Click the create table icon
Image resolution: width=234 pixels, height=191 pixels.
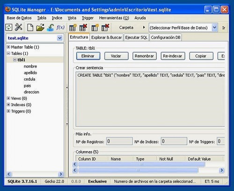(x=73, y=28)
